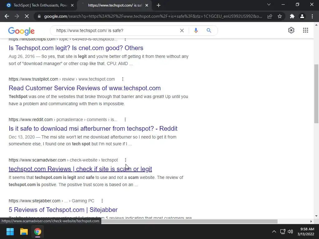Image resolution: width=319 pixels, height=239 pixels.
Task: Click the forward navigation arrow
Action: coord(17,16)
